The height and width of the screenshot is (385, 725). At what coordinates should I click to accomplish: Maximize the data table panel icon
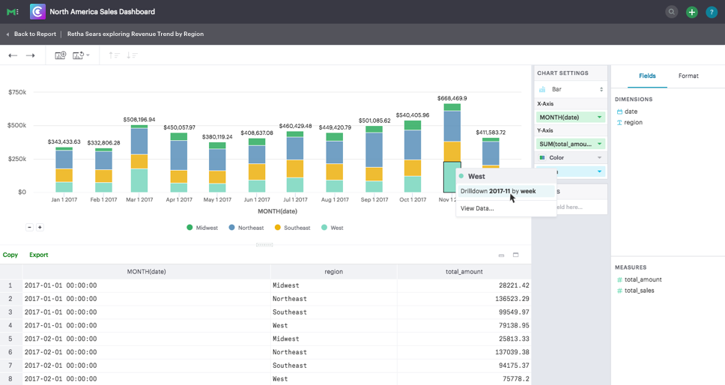pyautogui.click(x=516, y=255)
